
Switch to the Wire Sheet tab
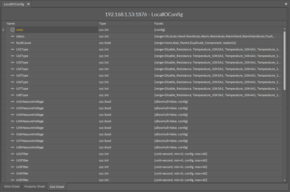pos(12,187)
